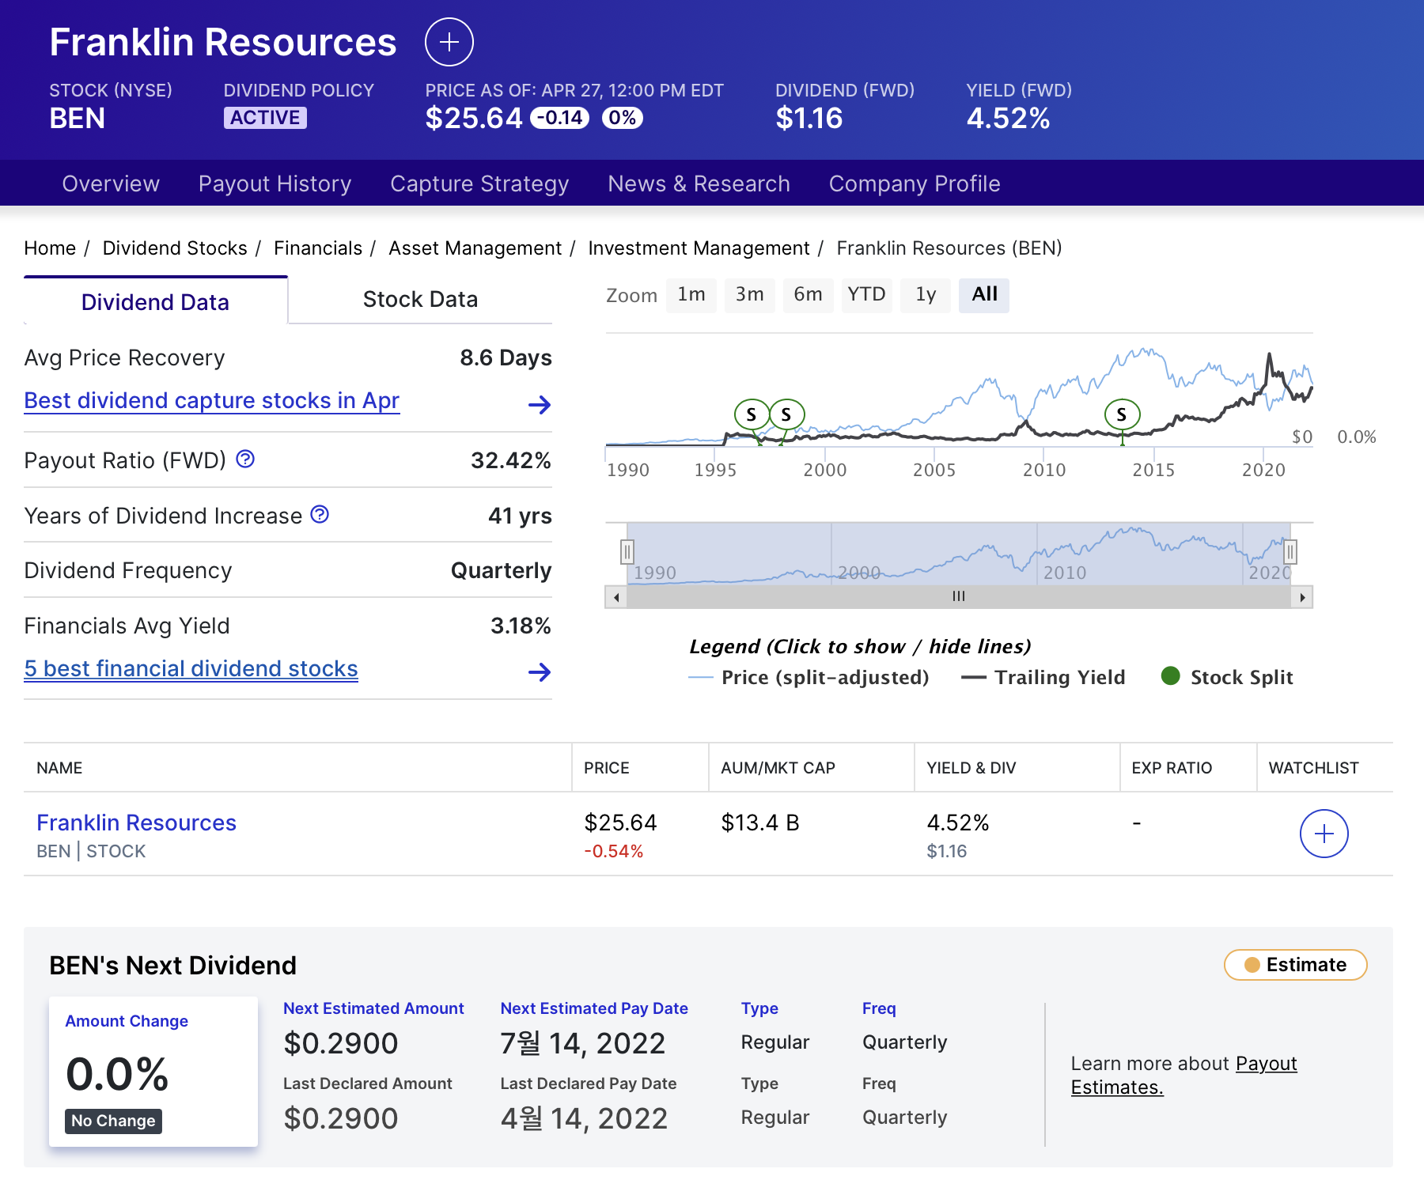Click the navigator scrollbar thumb
The image size is (1424, 1180).
(x=959, y=597)
